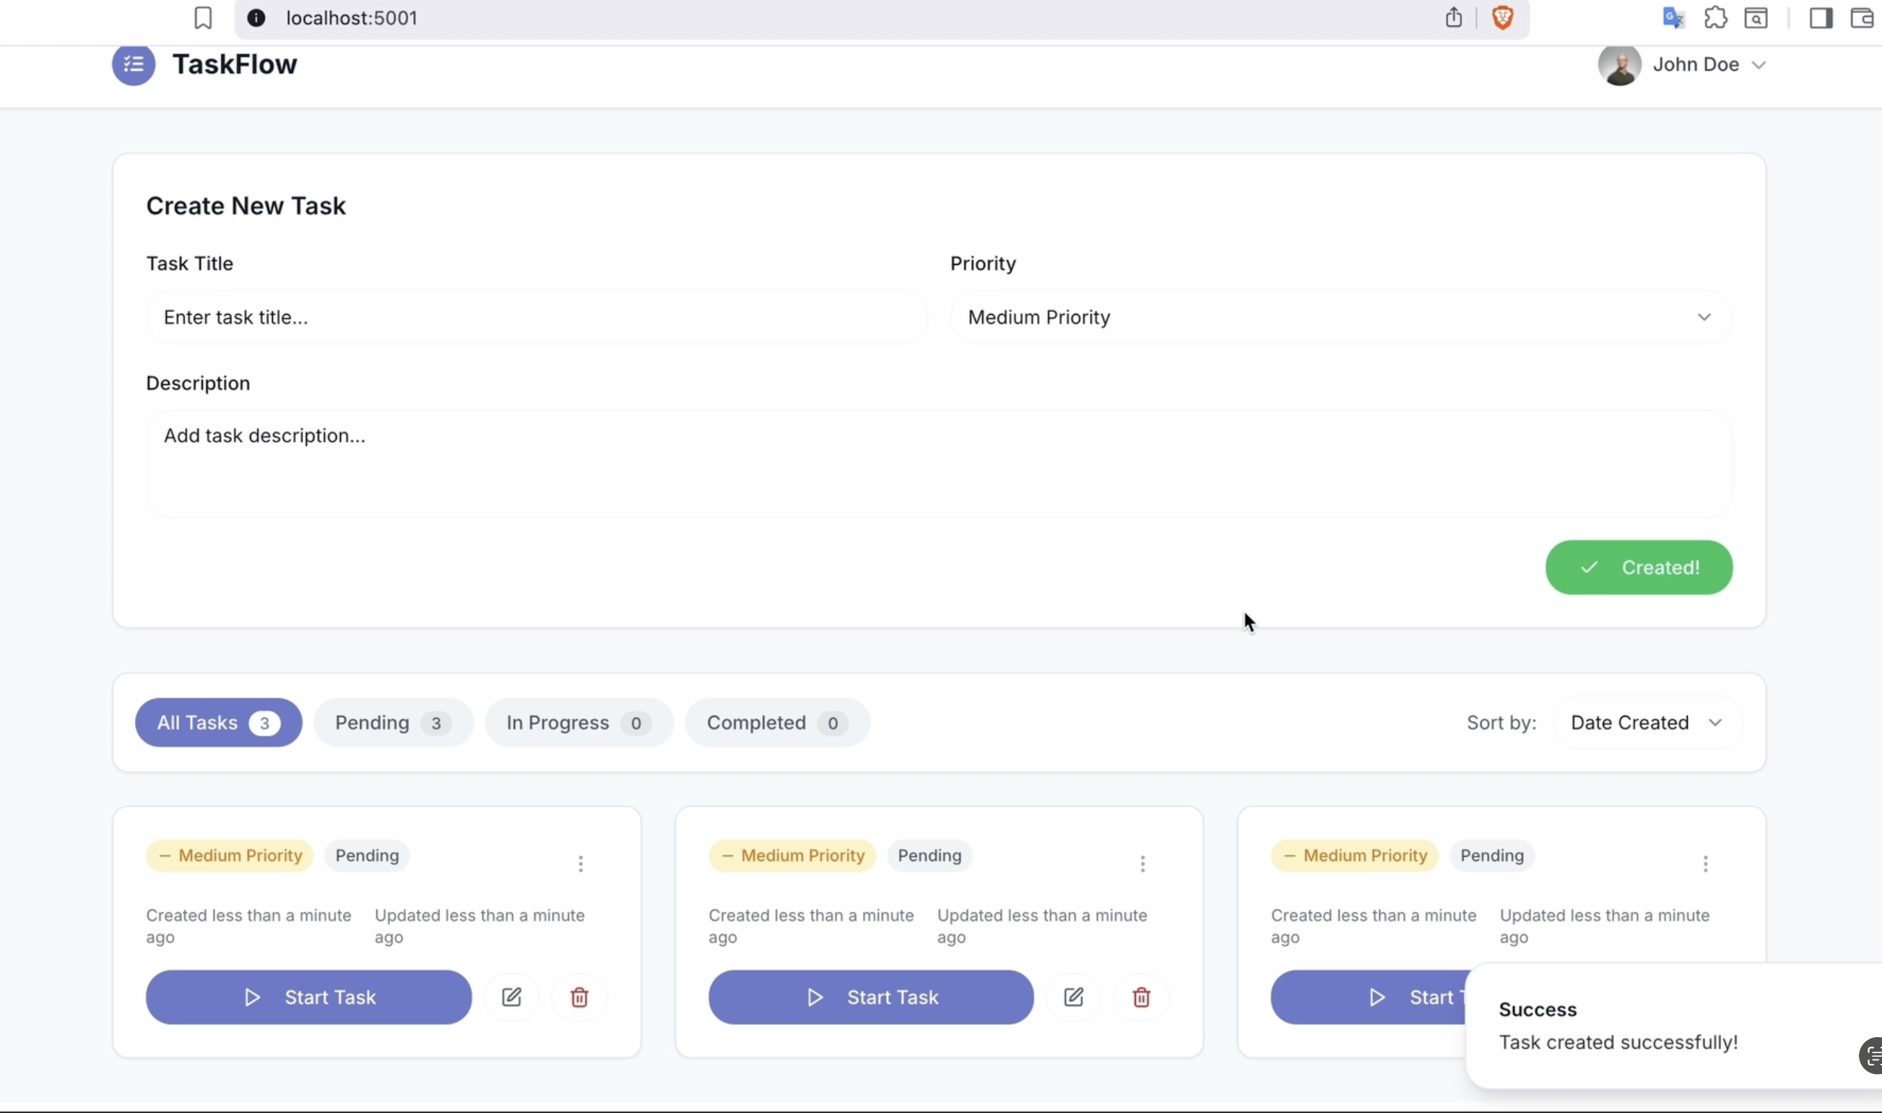The image size is (1882, 1113).
Task: Open three-dot menu on rightmost task card
Action: click(1707, 863)
